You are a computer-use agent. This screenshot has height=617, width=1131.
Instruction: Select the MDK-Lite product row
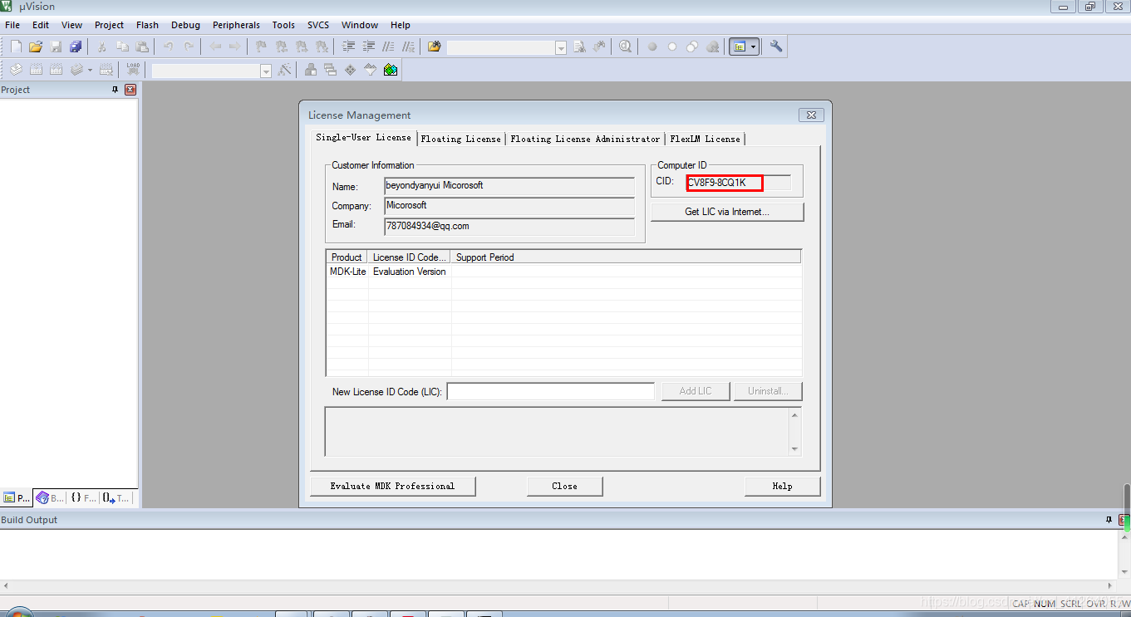564,272
